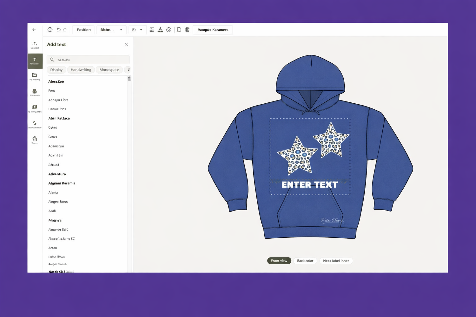Click the text alignment icon in the toolbar
Viewport: 476px width, 317px height.
coord(152,30)
